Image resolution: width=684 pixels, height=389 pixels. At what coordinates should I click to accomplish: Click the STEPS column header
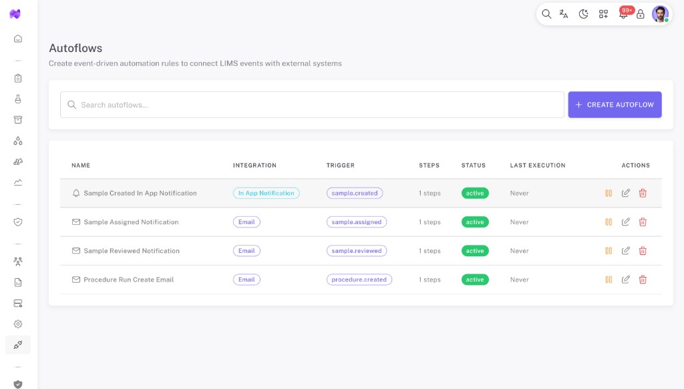(430, 165)
